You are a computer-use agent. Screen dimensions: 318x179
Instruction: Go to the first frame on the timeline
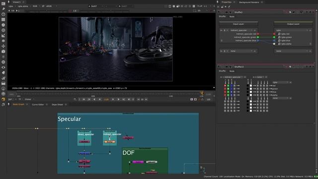click(84, 99)
